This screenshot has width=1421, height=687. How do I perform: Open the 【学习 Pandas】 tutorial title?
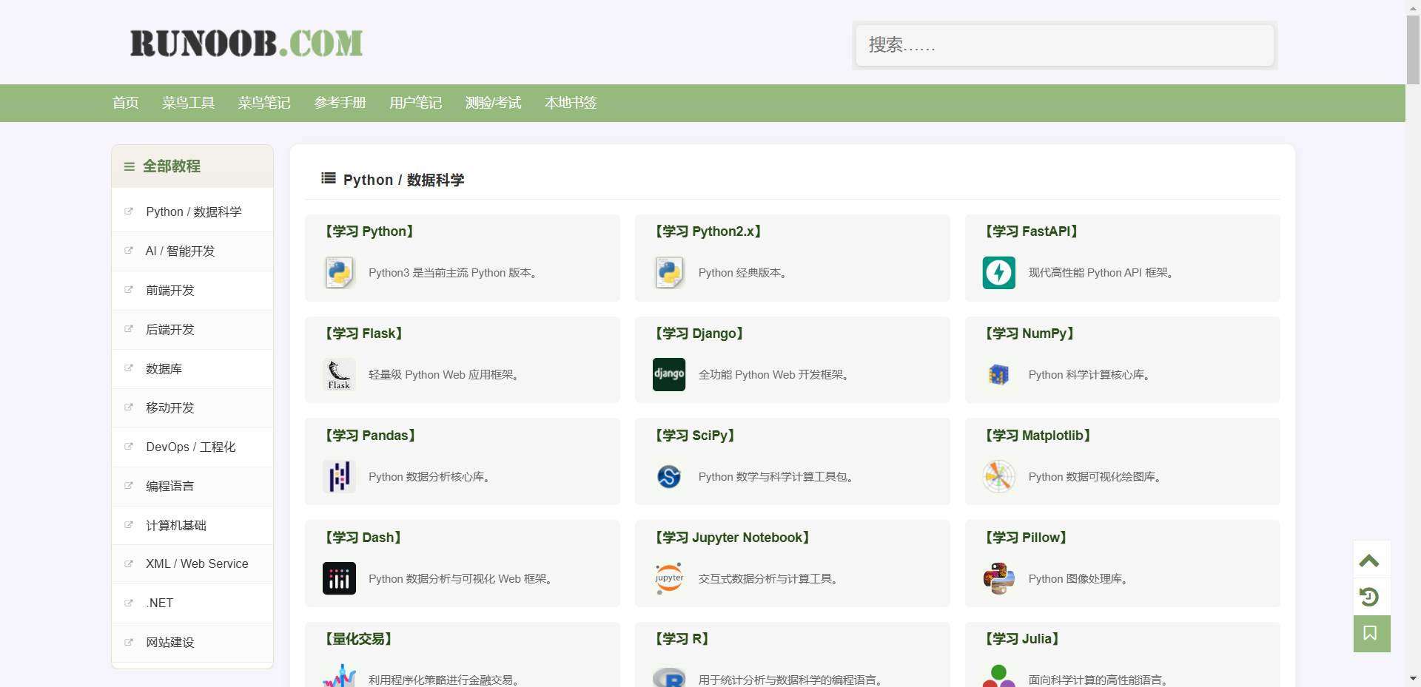(x=370, y=436)
